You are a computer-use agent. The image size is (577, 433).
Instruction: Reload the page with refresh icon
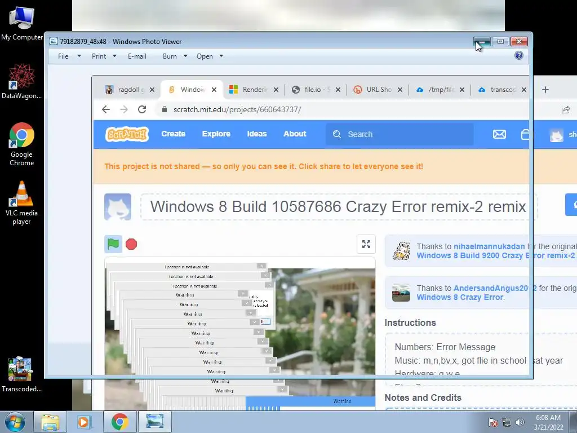pos(142,109)
